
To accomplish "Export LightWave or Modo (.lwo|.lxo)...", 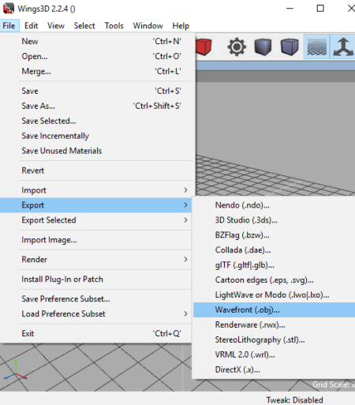I will click(274, 295).
